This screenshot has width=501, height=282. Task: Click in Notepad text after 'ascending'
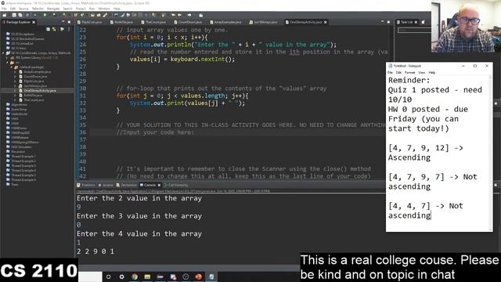[431, 215]
